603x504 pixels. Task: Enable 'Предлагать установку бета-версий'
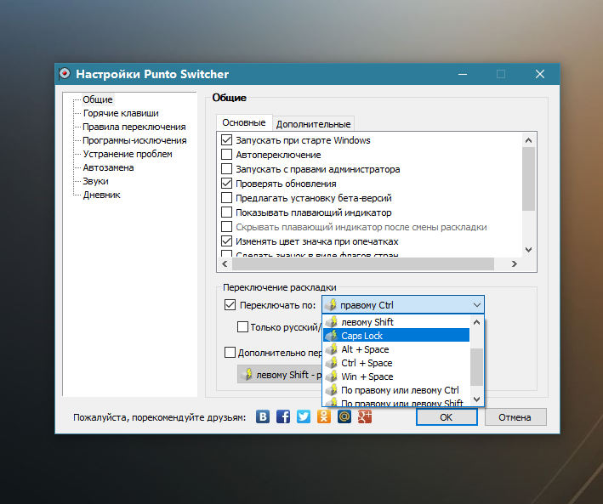226,198
